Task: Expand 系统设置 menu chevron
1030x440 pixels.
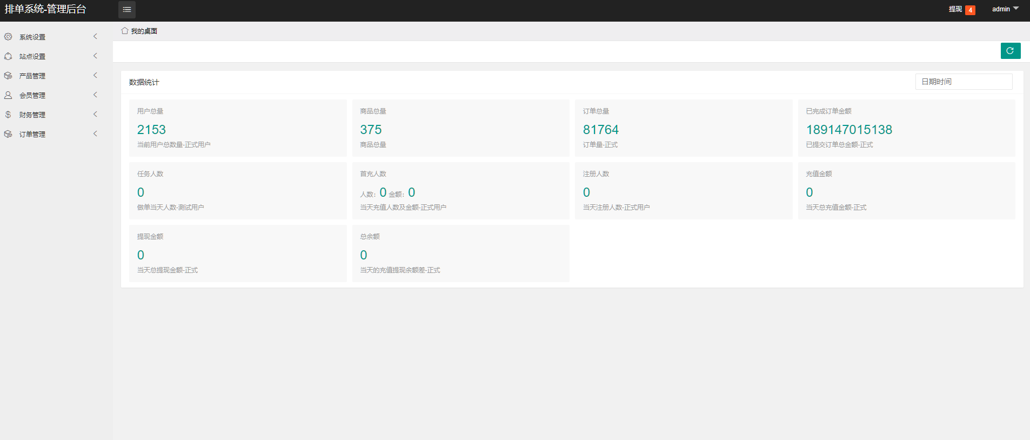Action: [x=95, y=37]
